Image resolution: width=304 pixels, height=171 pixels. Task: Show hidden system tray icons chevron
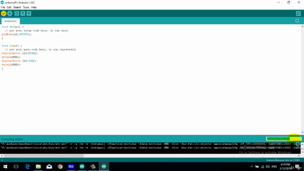click(251, 167)
